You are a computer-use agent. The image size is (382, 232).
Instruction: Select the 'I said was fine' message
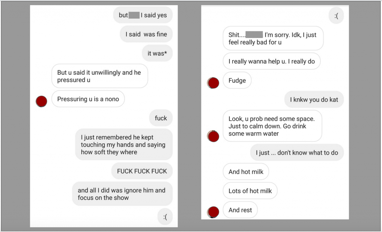point(146,34)
